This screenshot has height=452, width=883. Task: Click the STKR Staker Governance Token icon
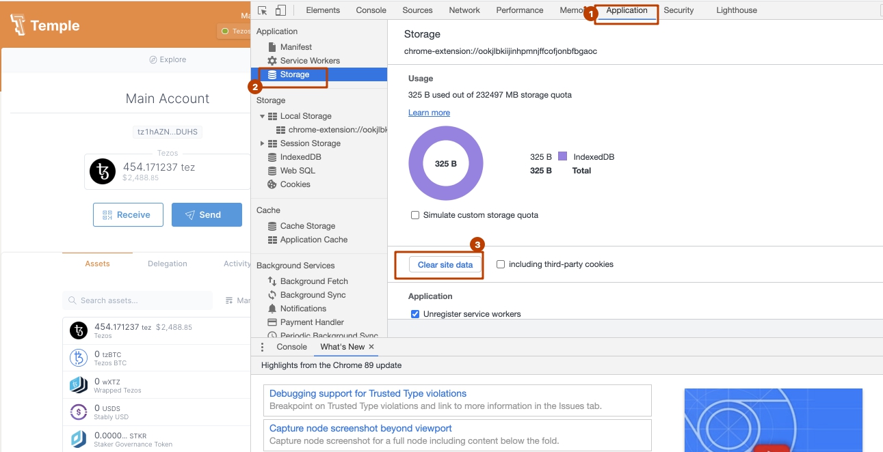coord(79,438)
